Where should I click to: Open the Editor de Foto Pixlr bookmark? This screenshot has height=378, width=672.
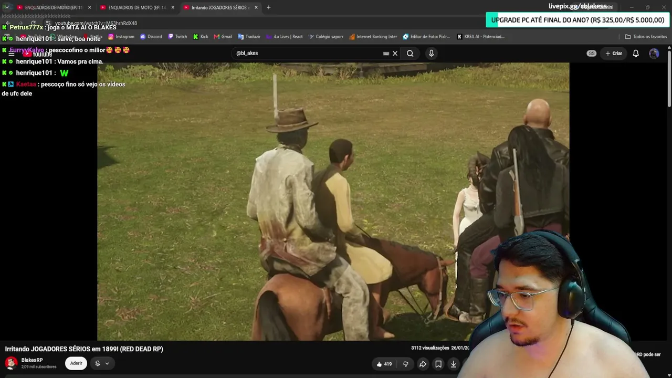tap(426, 37)
